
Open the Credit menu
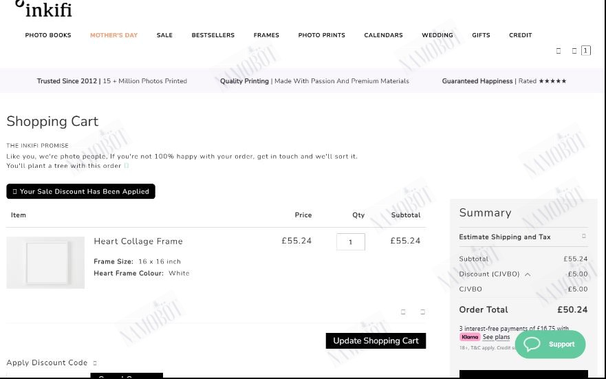[521, 35]
